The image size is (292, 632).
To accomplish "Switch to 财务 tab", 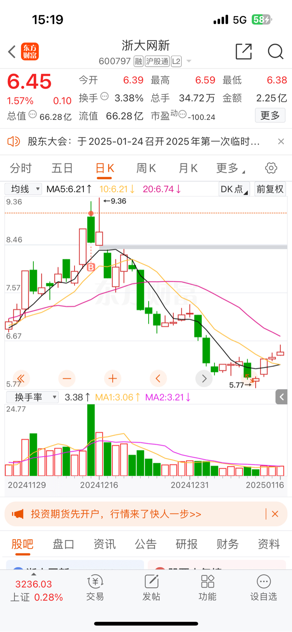I will click(228, 544).
